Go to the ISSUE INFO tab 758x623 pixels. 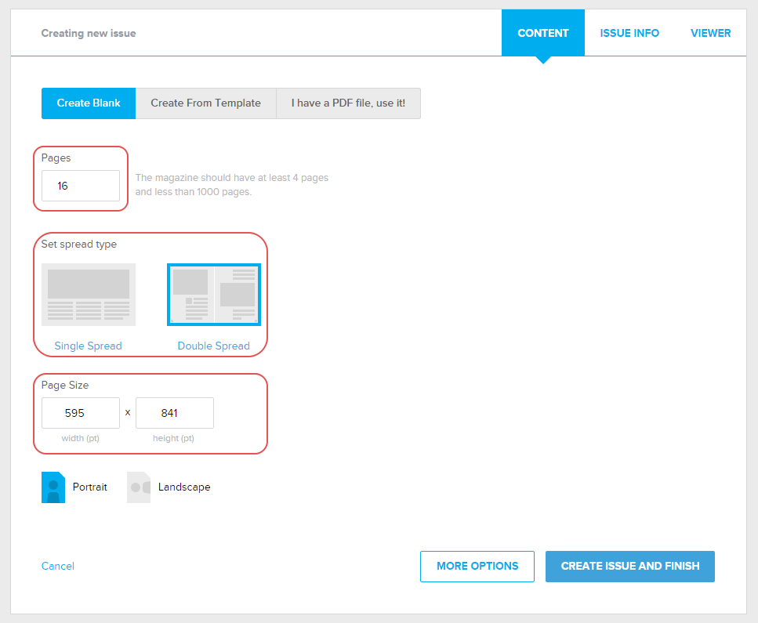(x=629, y=33)
